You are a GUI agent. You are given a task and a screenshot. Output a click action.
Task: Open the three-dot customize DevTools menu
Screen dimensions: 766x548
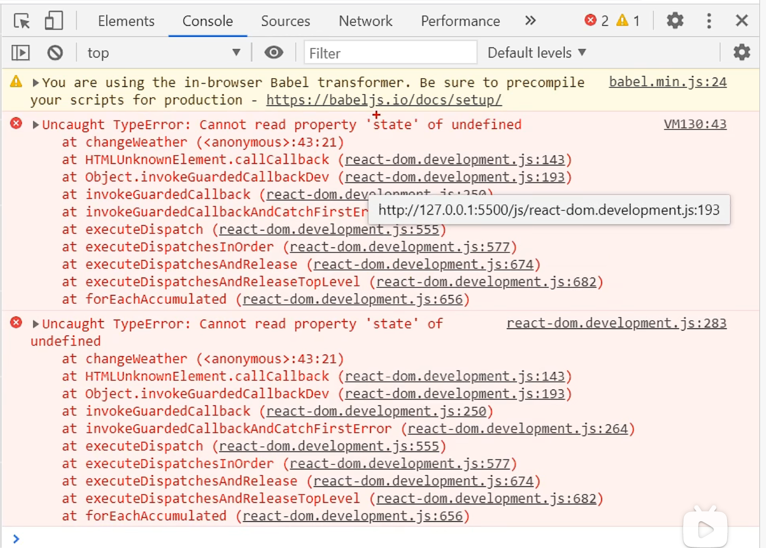click(709, 21)
